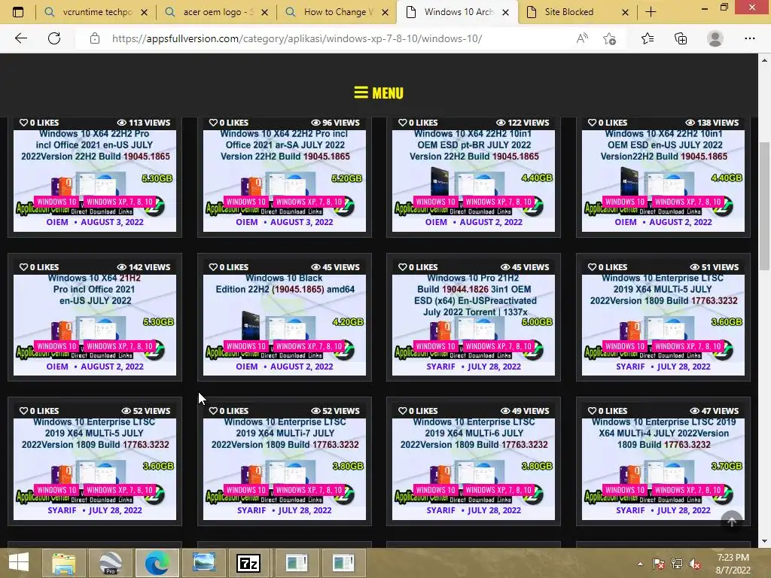The width and height of the screenshot is (771, 578).
Task: Open File Explorer from the taskbar
Action: click(x=63, y=563)
